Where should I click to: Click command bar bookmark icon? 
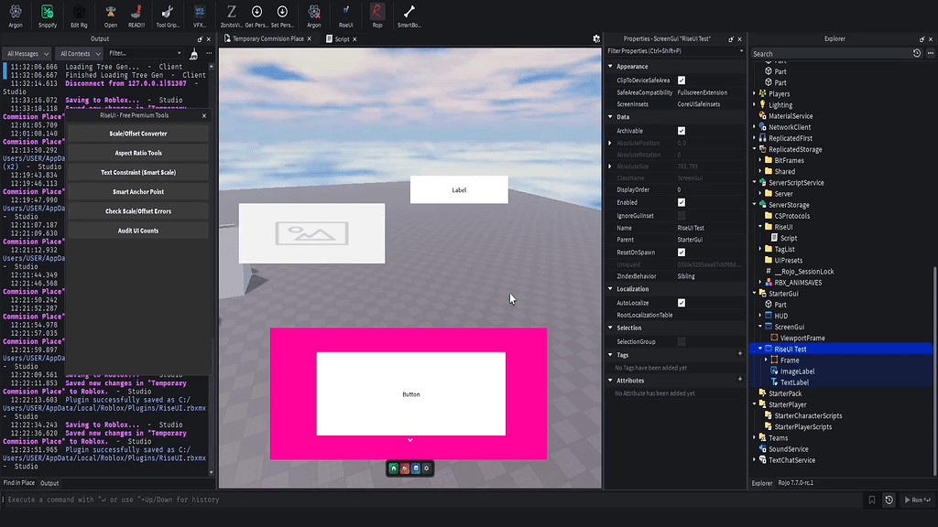coord(872,500)
